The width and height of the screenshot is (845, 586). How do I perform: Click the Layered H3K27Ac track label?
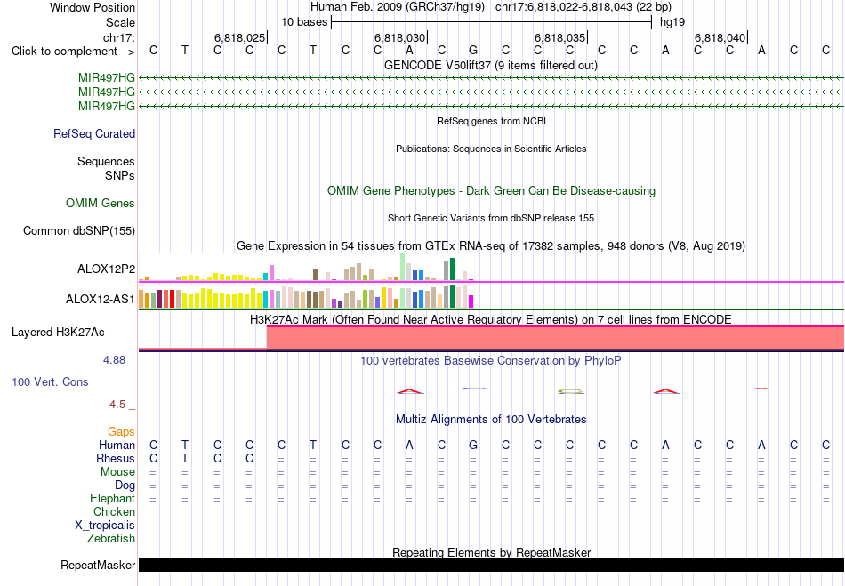(x=58, y=333)
